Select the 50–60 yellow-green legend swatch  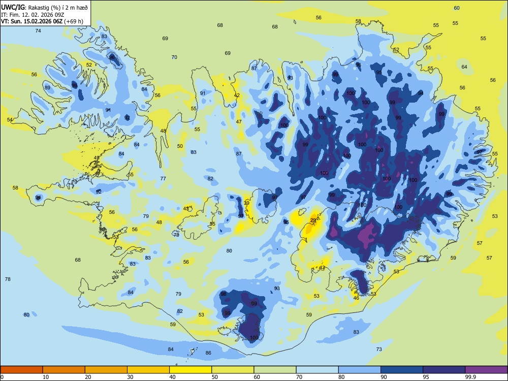[233, 370]
